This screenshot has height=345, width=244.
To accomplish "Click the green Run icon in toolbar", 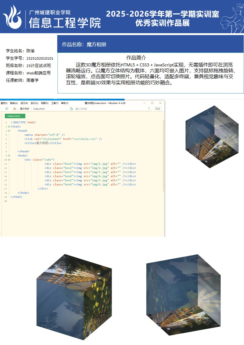I will coord(6,109).
